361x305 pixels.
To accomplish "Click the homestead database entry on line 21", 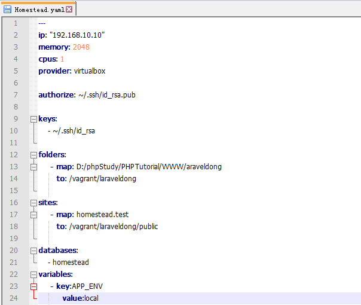I will click(x=71, y=263).
